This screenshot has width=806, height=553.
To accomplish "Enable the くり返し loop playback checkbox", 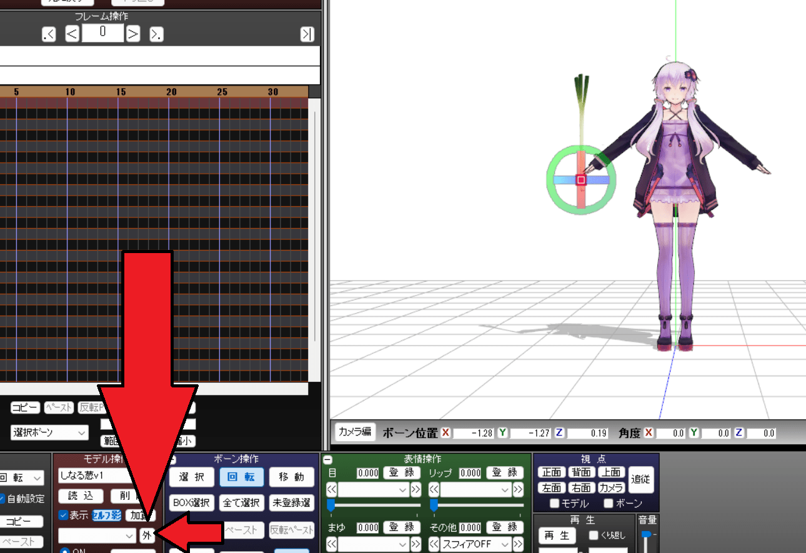I will coord(594,536).
